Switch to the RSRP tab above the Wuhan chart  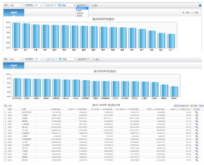[x=14, y=65]
